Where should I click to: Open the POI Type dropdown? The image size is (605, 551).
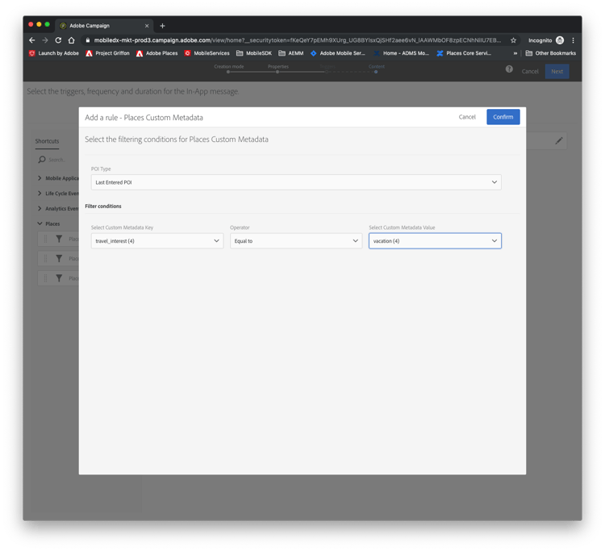(x=296, y=182)
